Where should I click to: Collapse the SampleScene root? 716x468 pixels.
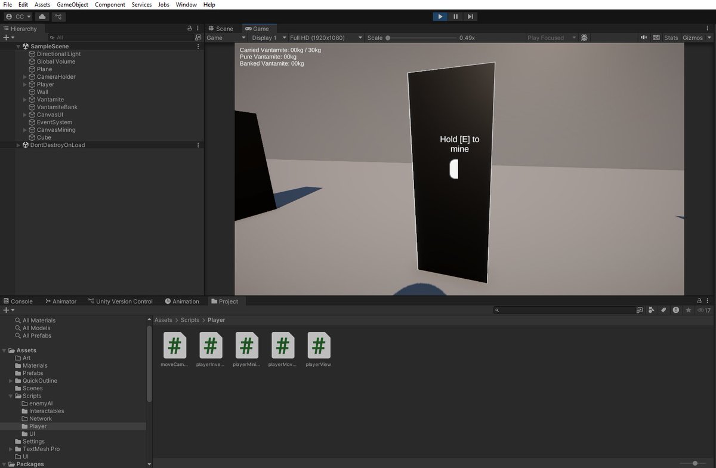[x=18, y=46]
